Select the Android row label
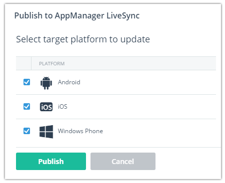 (69, 82)
